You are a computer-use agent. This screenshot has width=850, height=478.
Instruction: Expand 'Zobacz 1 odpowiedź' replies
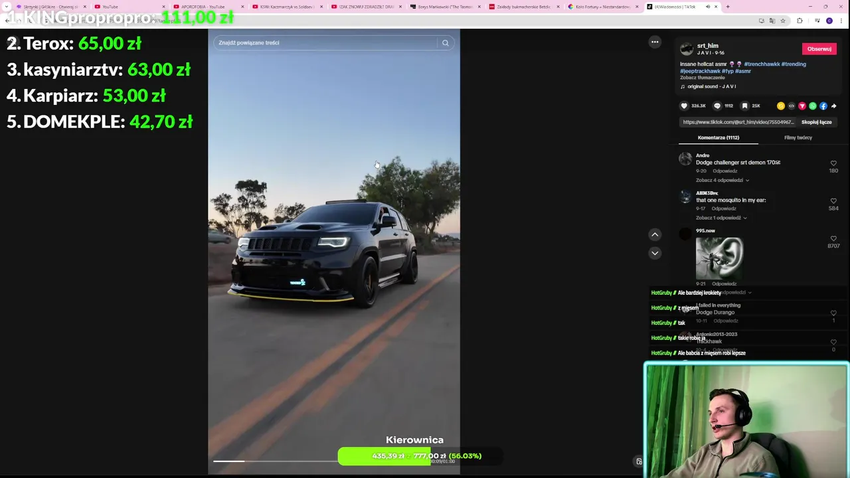point(721,218)
